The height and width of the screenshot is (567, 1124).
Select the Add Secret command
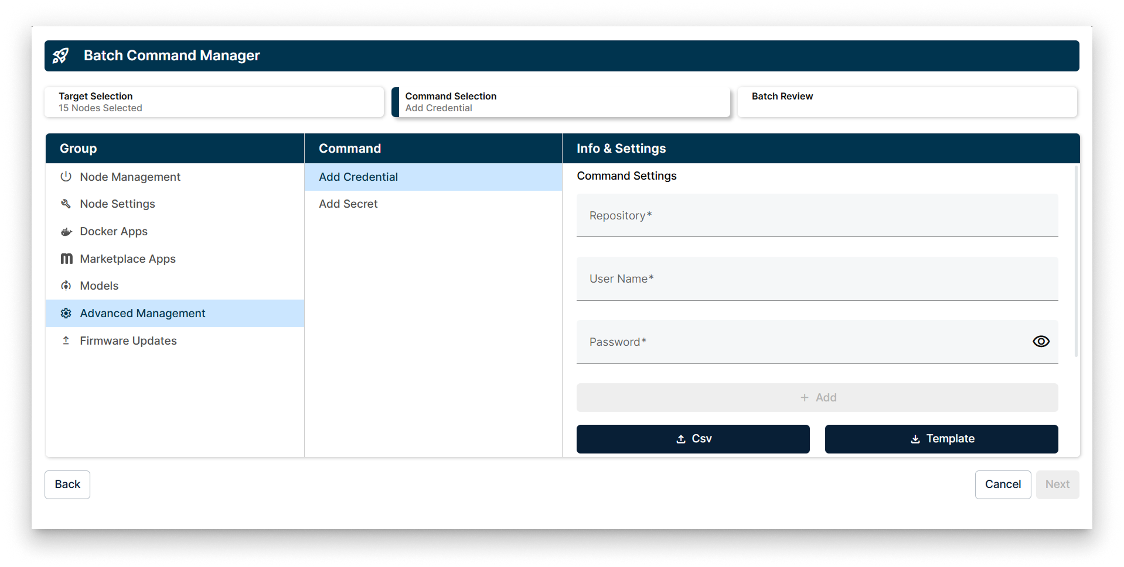[x=348, y=204]
